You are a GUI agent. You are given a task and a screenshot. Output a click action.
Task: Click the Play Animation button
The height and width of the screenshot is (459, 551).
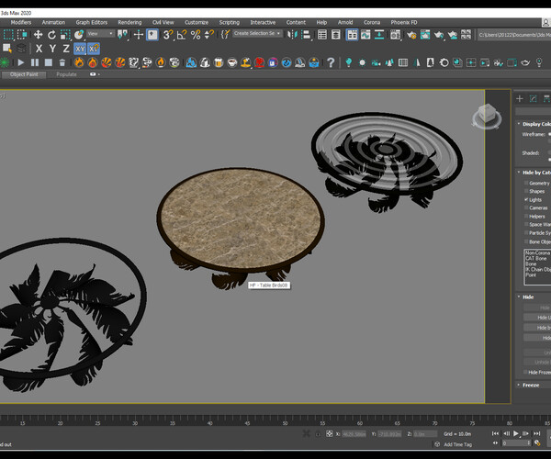point(516,433)
